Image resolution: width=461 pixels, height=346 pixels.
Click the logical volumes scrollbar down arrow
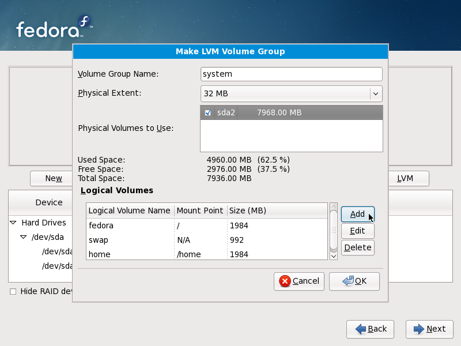tap(334, 256)
